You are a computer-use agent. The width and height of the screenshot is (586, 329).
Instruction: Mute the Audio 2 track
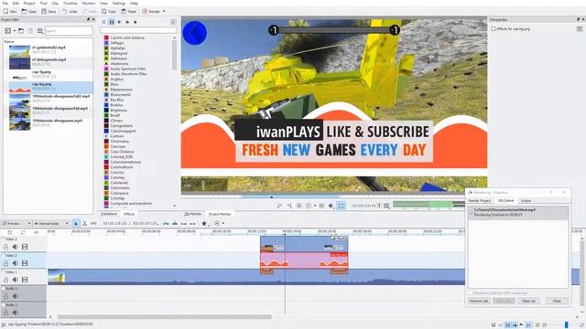click(15, 313)
